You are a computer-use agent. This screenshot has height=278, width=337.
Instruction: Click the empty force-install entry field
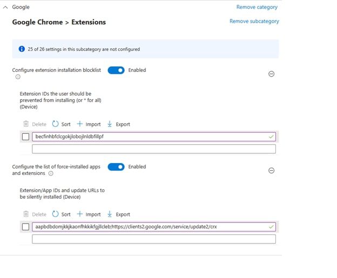click(153, 239)
